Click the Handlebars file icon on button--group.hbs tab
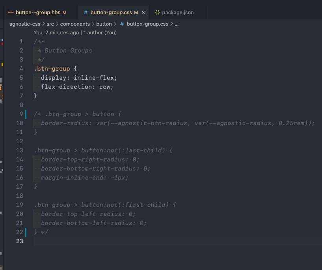Screen dimensions: 322x270 pos(11,13)
